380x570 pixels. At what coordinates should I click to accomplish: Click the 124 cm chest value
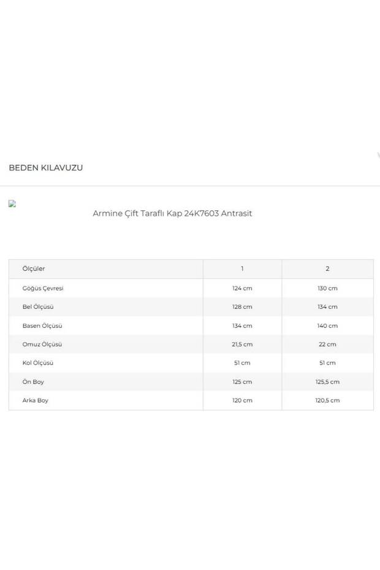tap(242, 288)
